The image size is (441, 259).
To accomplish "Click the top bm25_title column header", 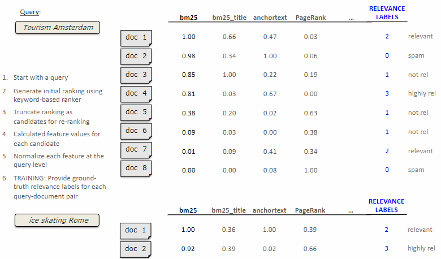I will pyautogui.click(x=228, y=18).
